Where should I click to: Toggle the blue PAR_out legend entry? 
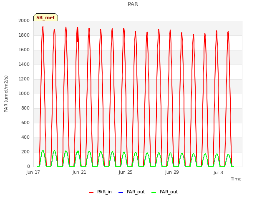[131, 192]
